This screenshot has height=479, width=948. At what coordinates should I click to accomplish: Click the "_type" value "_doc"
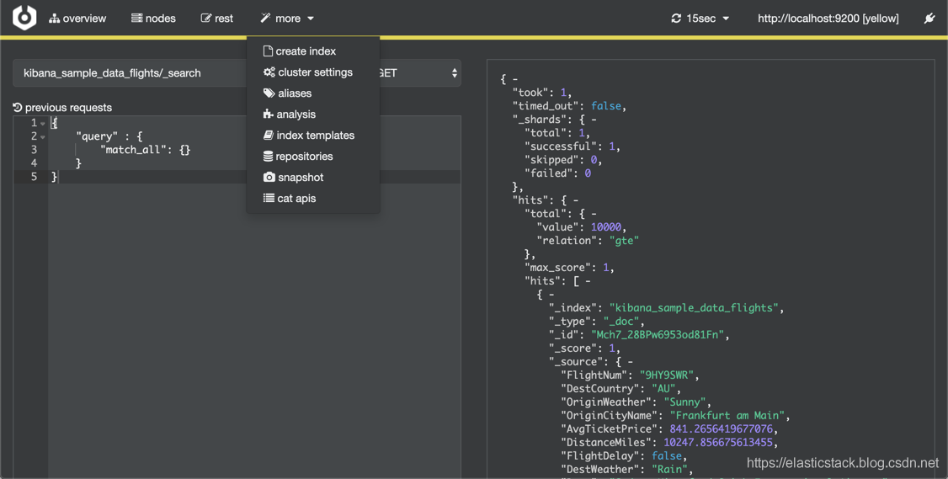click(x=621, y=321)
